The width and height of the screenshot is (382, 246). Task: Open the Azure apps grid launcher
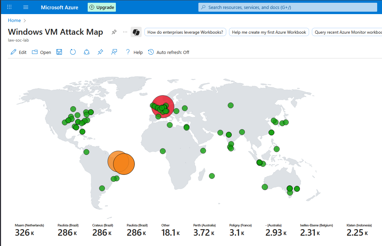[x=9, y=7]
